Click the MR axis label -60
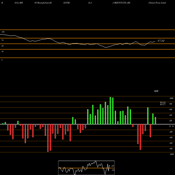 click(x=171, y=143)
